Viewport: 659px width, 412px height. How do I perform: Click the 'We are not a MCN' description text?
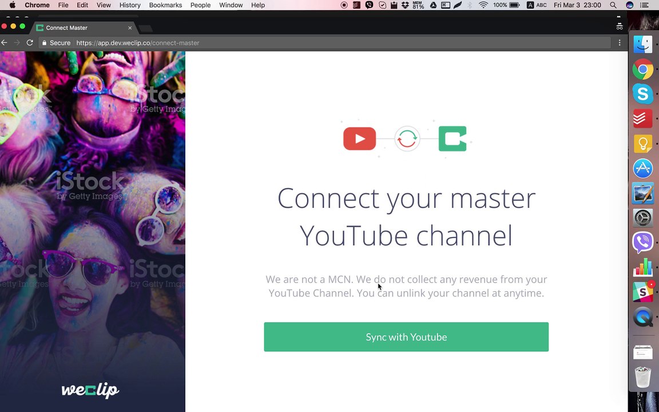click(x=406, y=286)
